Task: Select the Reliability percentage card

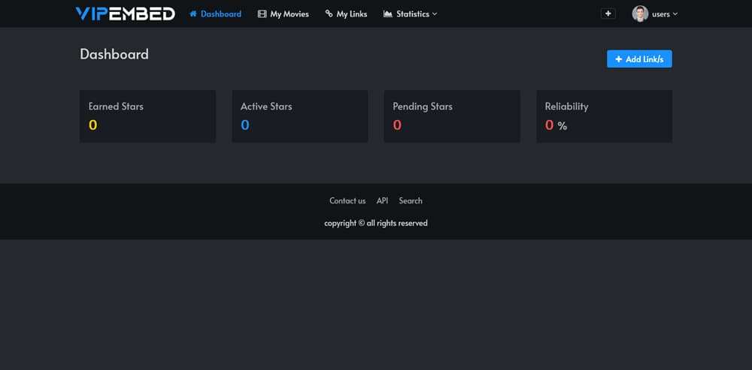Action: 605,116
